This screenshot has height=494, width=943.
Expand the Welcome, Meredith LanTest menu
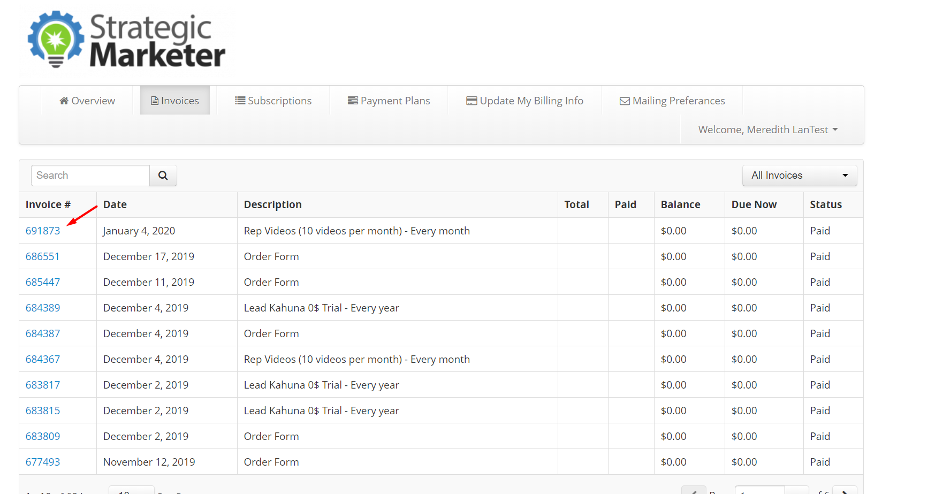point(767,130)
